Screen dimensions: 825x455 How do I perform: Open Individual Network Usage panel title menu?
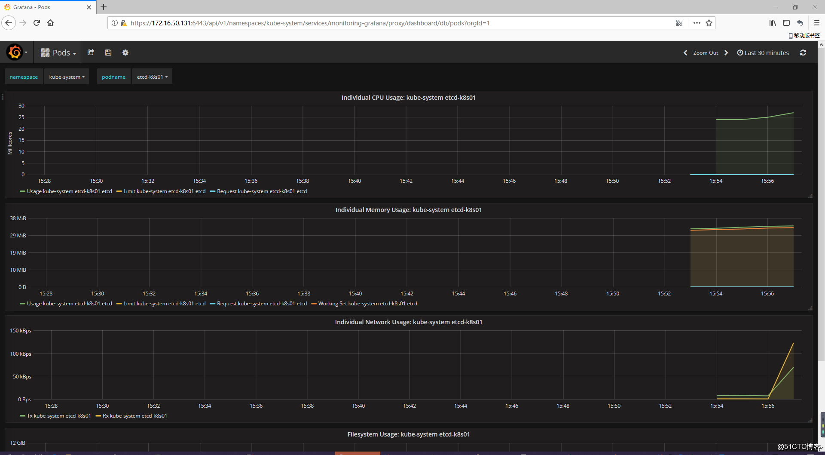coord(408,322)
